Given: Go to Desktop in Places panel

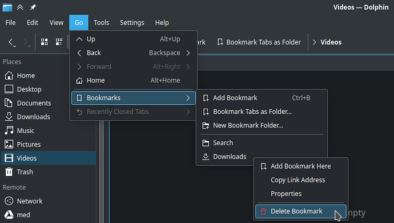Looking at the screenshot, I should [48, 89].
